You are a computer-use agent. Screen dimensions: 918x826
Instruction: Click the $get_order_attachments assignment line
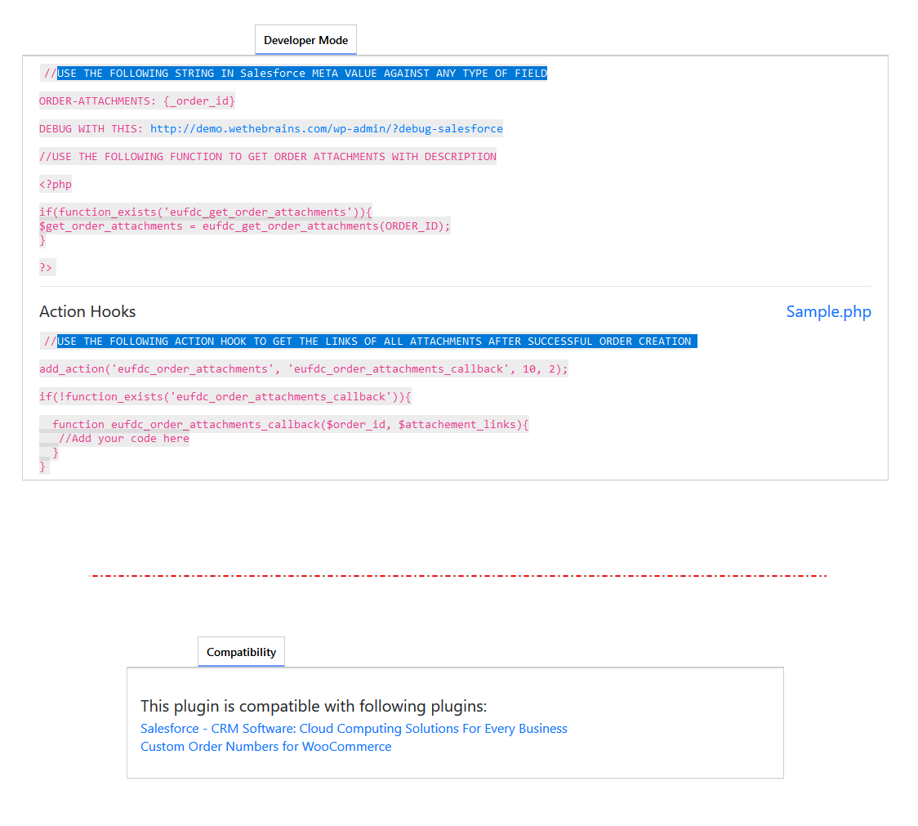coord(245,226)
